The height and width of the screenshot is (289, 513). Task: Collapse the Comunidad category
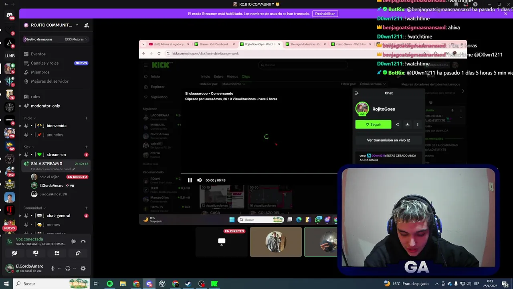pos(34,208)
